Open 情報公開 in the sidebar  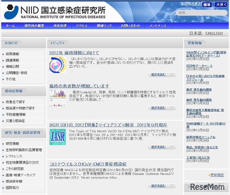tap(13, 67)
